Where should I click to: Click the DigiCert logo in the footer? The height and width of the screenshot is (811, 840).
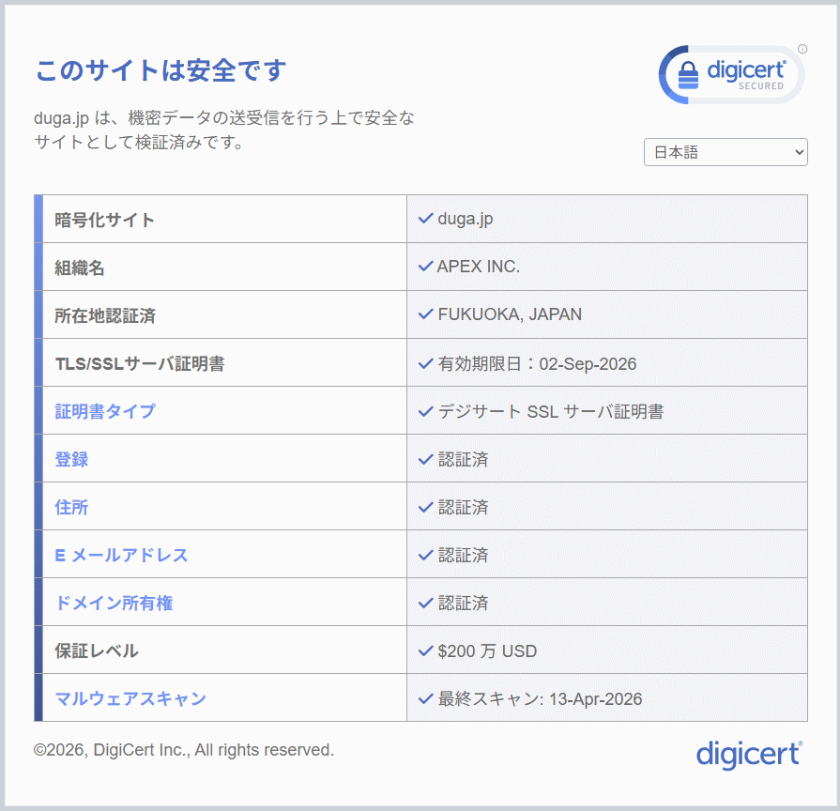(x=749, y=753)
